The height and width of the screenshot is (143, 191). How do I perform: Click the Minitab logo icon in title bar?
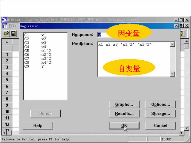(x=4, y=20)
